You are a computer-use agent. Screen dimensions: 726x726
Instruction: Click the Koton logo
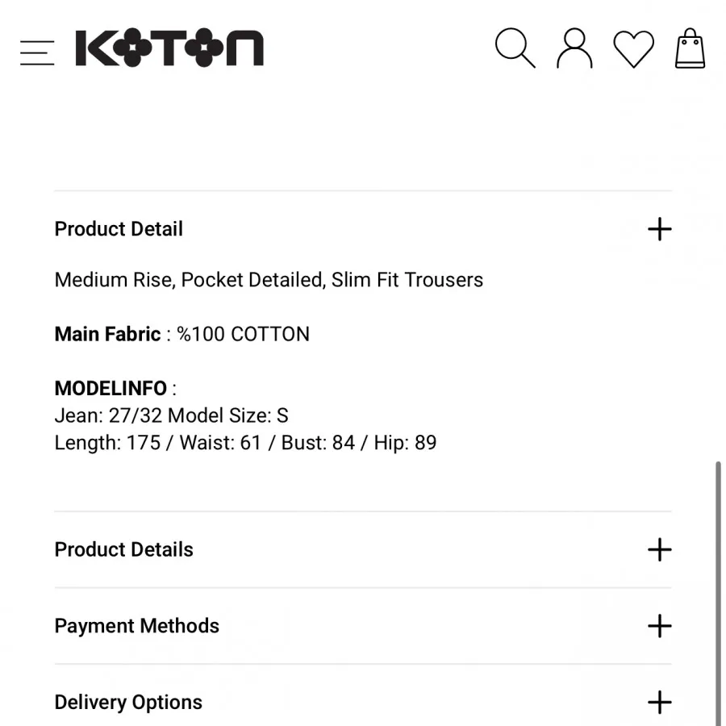(169, 48)
